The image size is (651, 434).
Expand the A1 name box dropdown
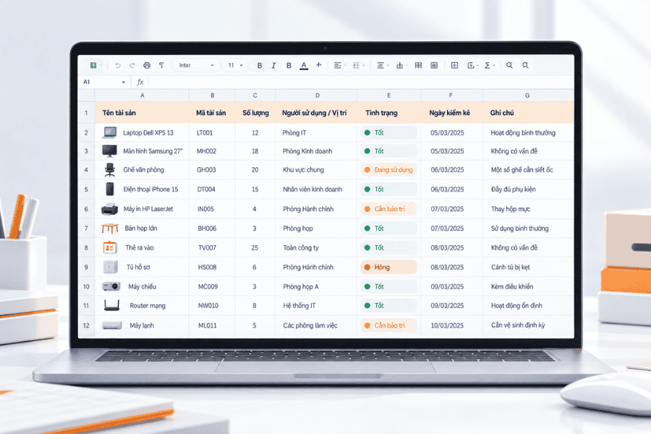coord(123,82)
